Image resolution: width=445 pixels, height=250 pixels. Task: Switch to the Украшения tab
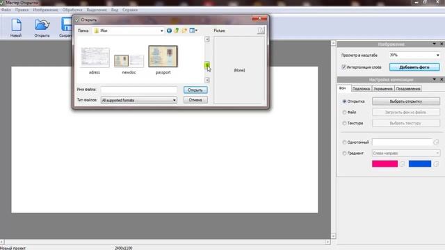pos(383,89)
